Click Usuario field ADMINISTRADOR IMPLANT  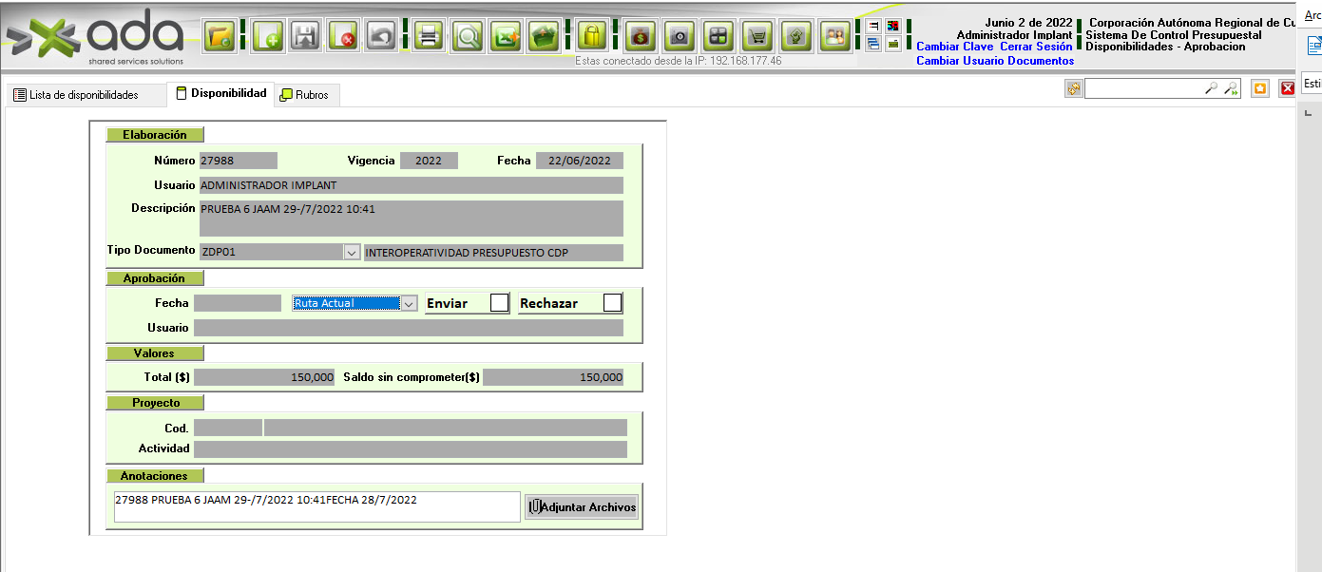412,185
